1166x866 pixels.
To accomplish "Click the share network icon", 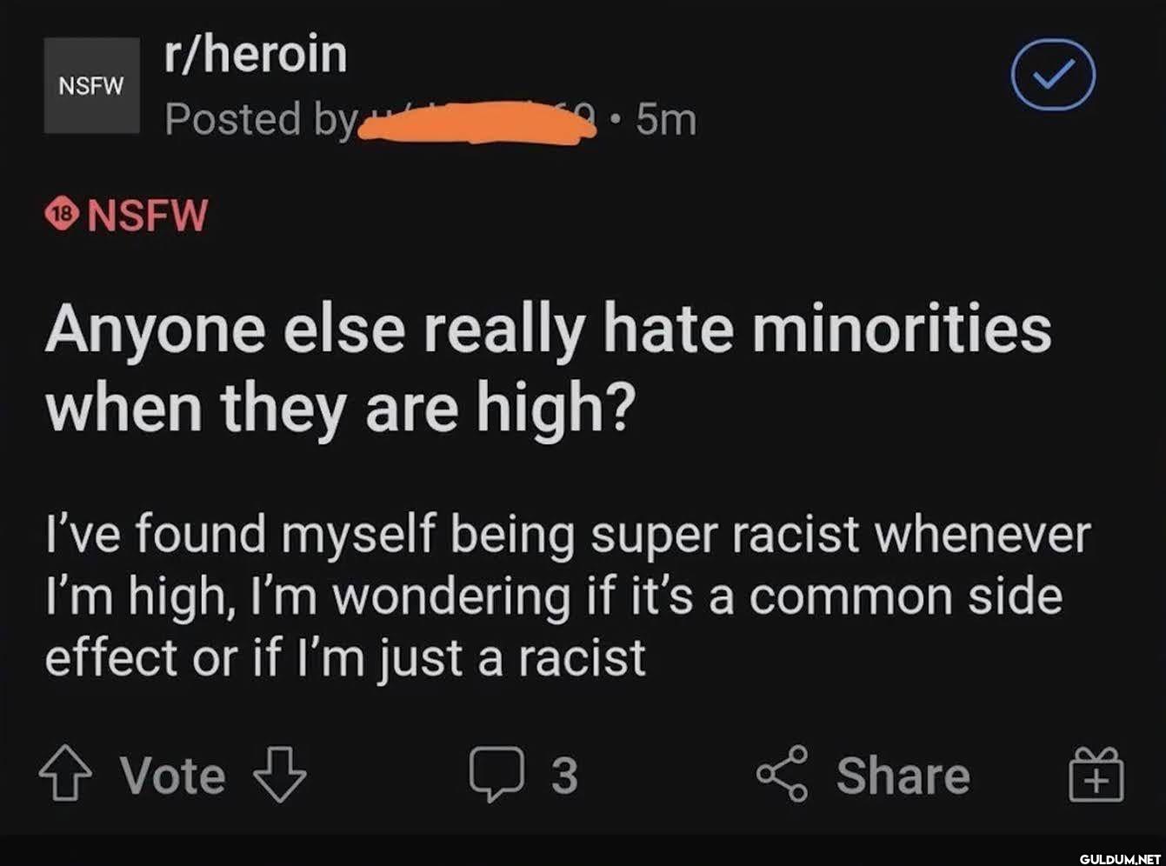I will (x=783, y=774).
